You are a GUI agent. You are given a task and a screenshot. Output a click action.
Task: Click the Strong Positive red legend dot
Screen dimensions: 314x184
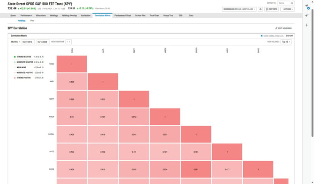pos(15,78)
